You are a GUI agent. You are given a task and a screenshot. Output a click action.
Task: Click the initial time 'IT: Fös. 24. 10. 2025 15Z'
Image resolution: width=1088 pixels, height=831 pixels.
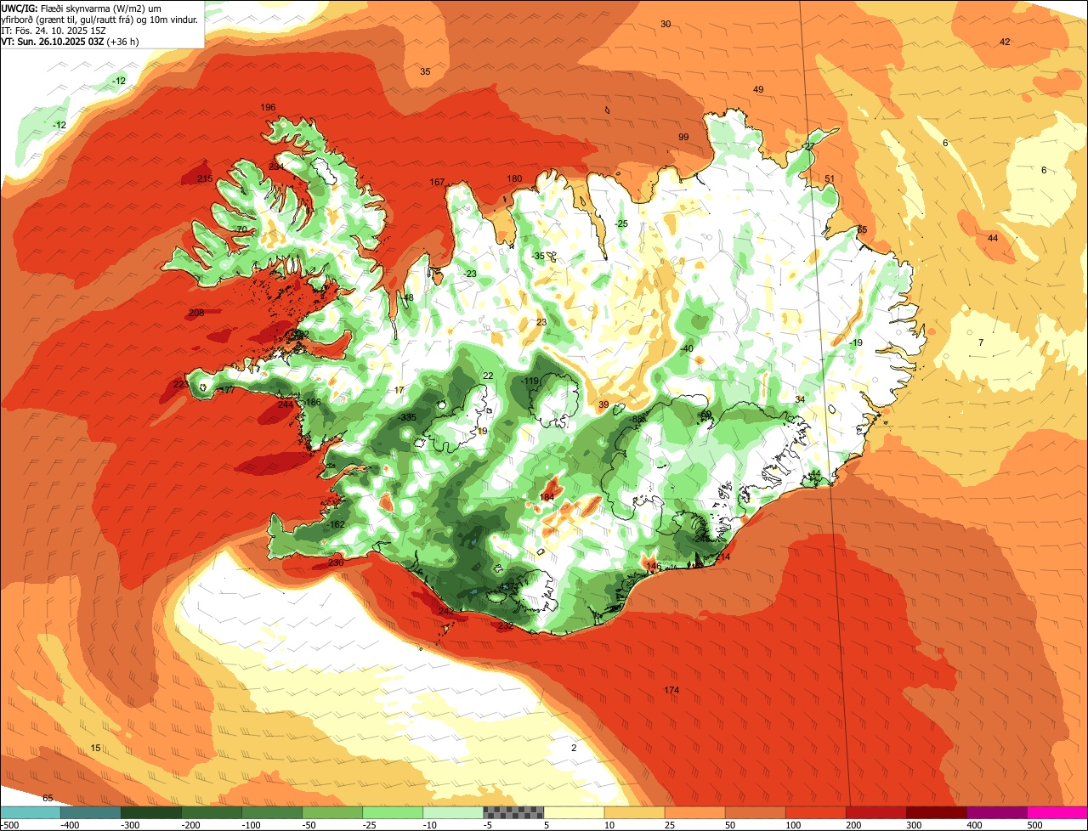point(53,30)
